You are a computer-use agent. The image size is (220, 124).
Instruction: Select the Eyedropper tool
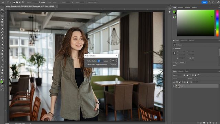(x=2, y=29)
